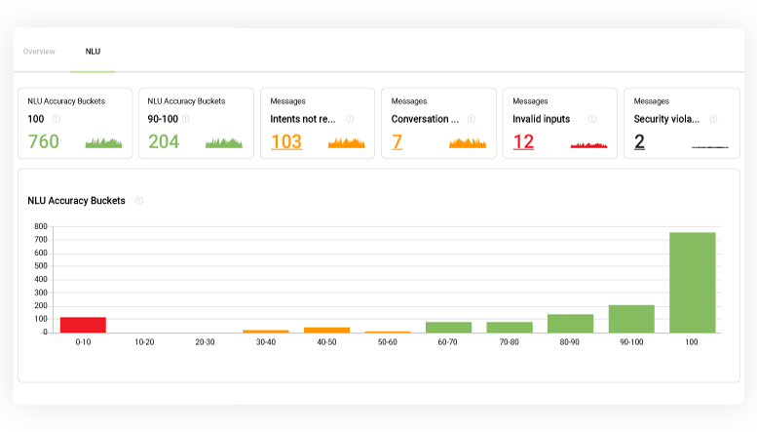Select the green 90-100 bar

click(631, 319)
